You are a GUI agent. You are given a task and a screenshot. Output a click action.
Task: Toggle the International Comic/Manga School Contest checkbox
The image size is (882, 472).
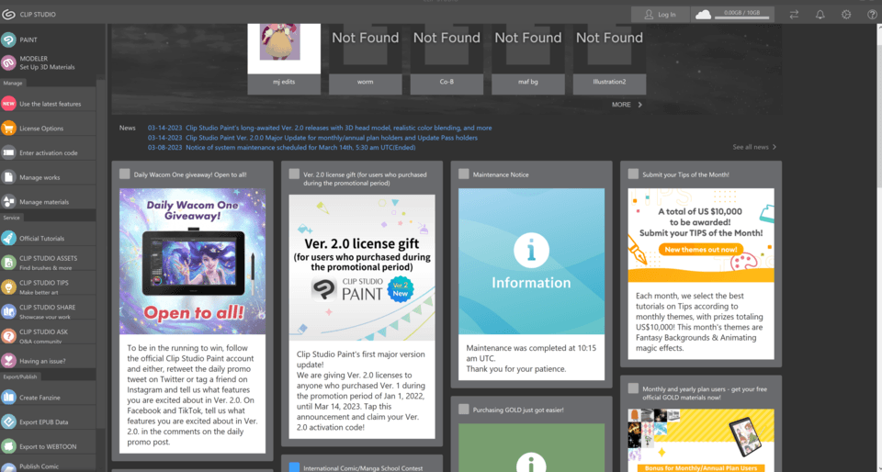[294, 467]
